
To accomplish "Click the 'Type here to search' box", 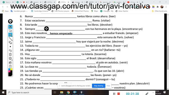I will pos(29,92).
